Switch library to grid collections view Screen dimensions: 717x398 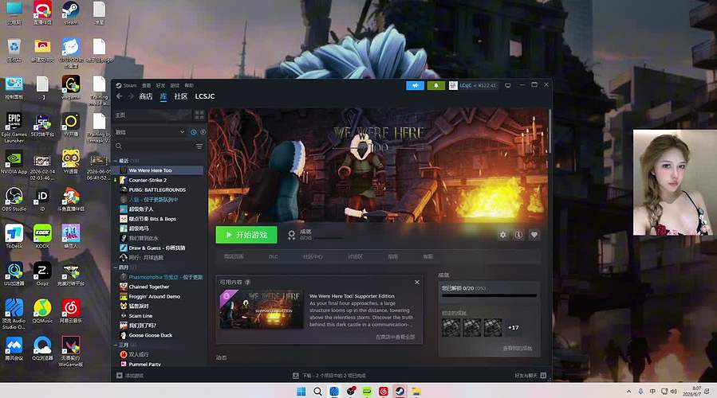pyautogui.click(x=199, y=115)
